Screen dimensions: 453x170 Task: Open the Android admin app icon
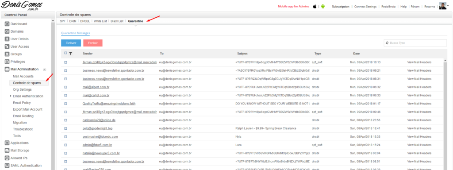322,6
